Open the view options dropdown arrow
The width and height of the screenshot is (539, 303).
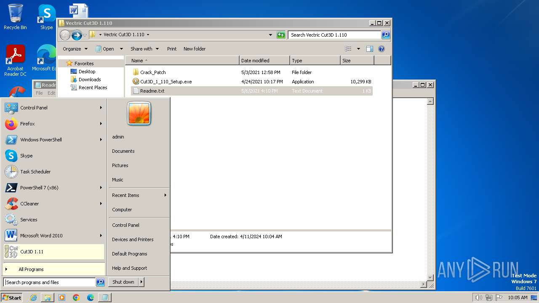(x=358, y=49)
